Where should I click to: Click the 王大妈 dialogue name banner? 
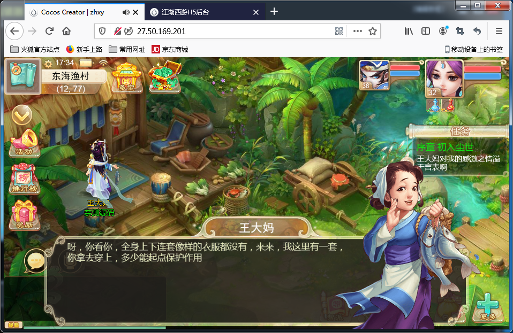256,228
